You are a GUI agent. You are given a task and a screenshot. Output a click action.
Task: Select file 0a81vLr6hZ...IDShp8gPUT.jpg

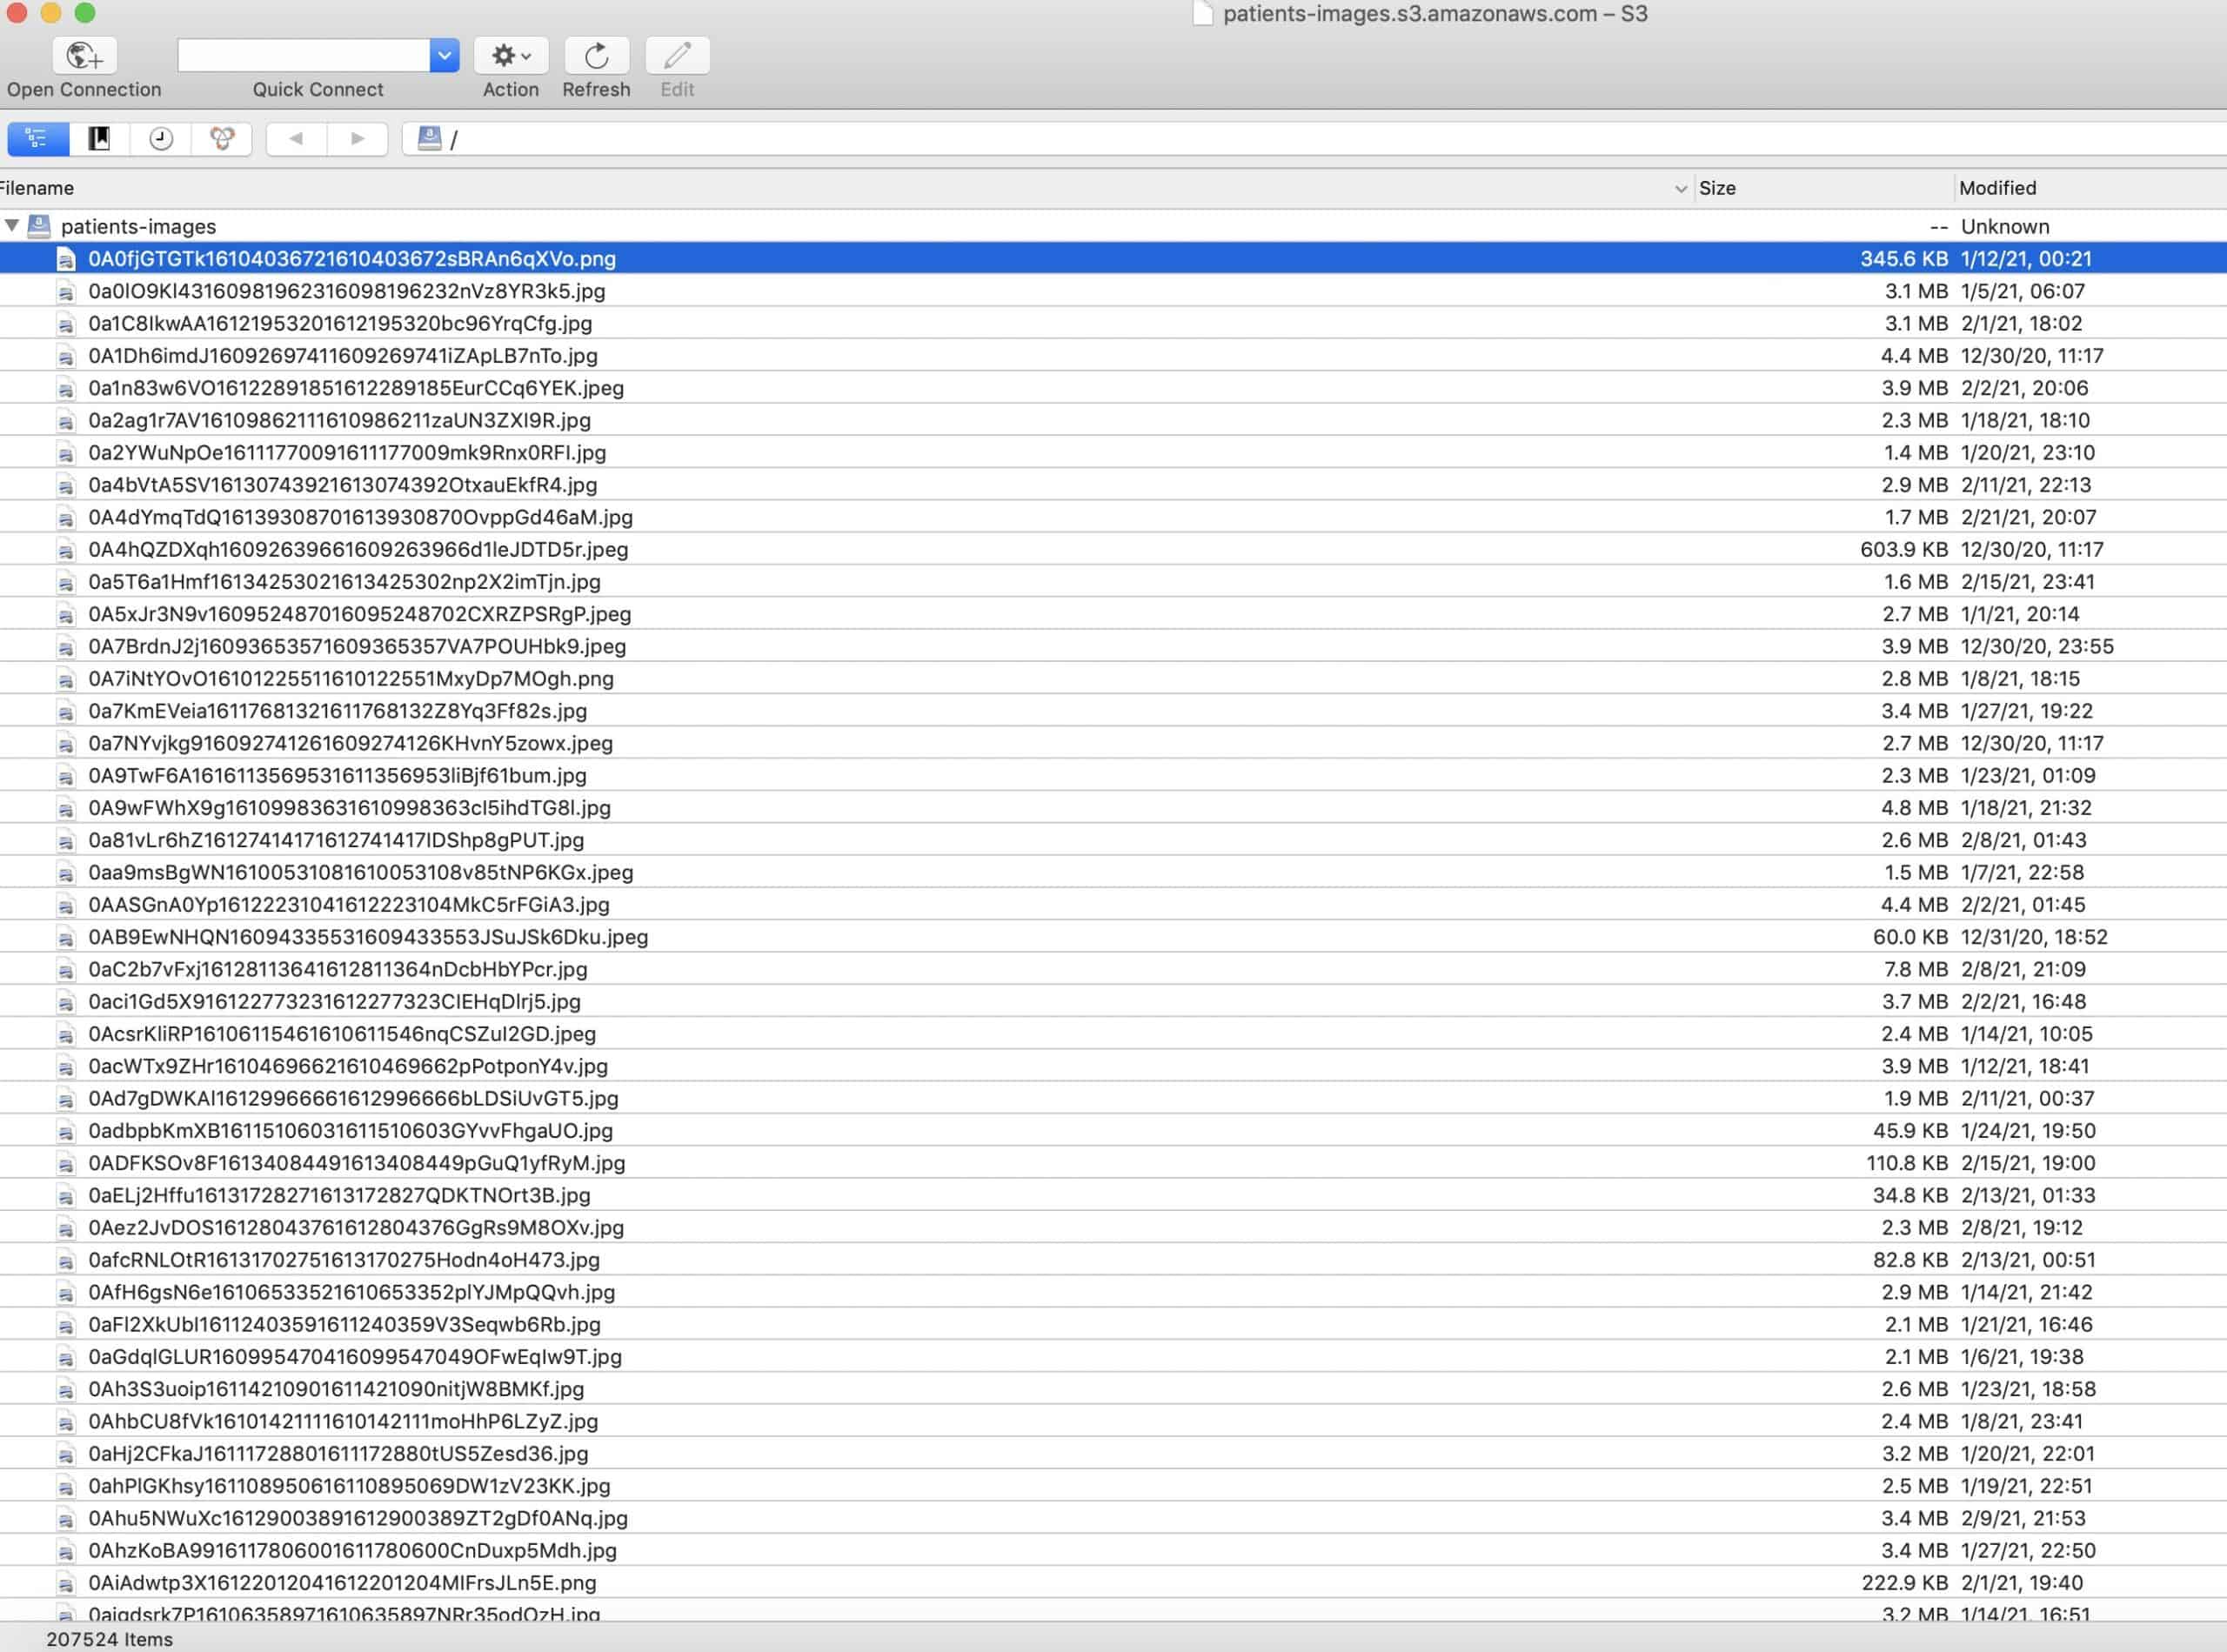click(x=1113, y=840)
